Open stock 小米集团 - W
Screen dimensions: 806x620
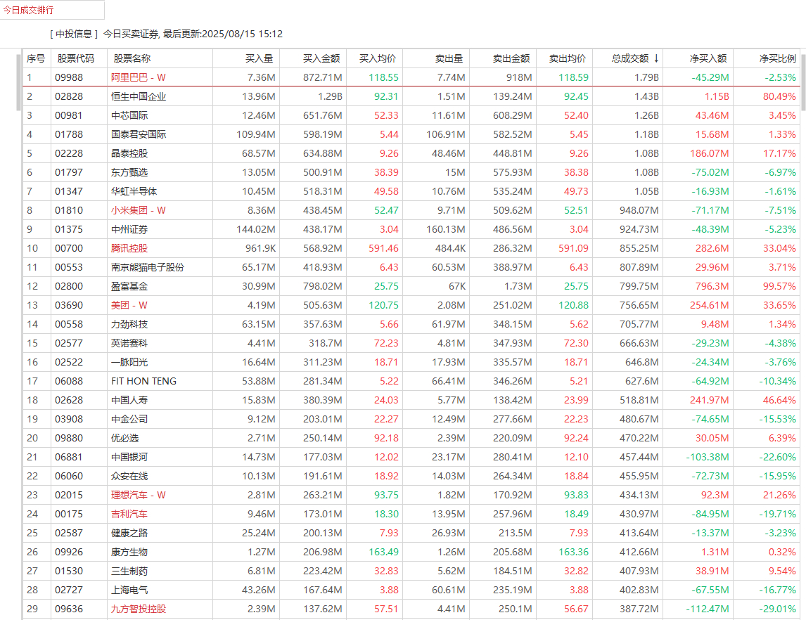(139, 211)
